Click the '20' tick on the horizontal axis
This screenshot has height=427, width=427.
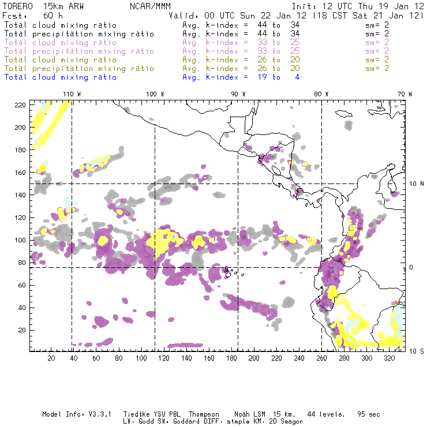pos(51,358)
